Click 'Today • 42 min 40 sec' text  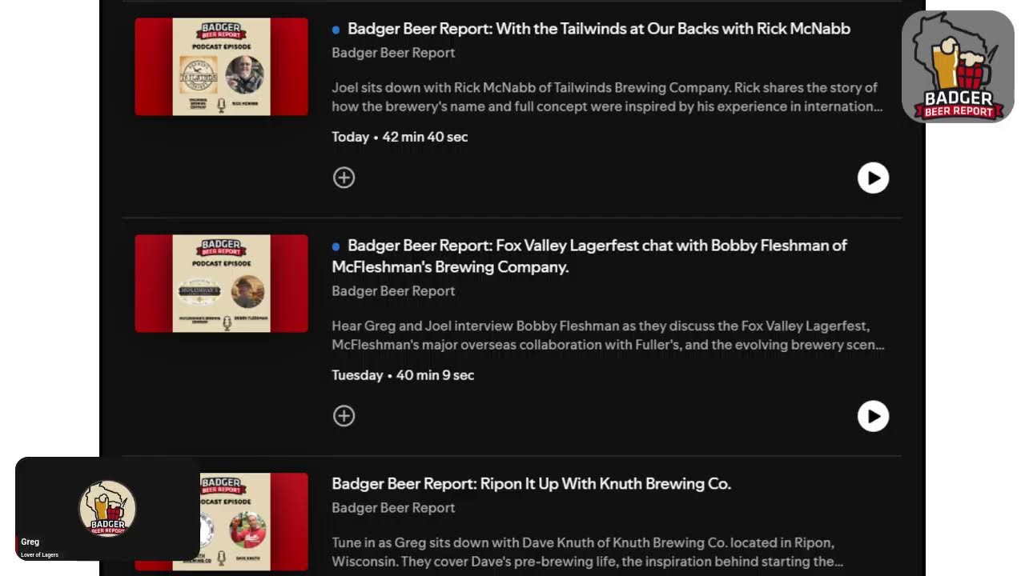click(400, 137)
